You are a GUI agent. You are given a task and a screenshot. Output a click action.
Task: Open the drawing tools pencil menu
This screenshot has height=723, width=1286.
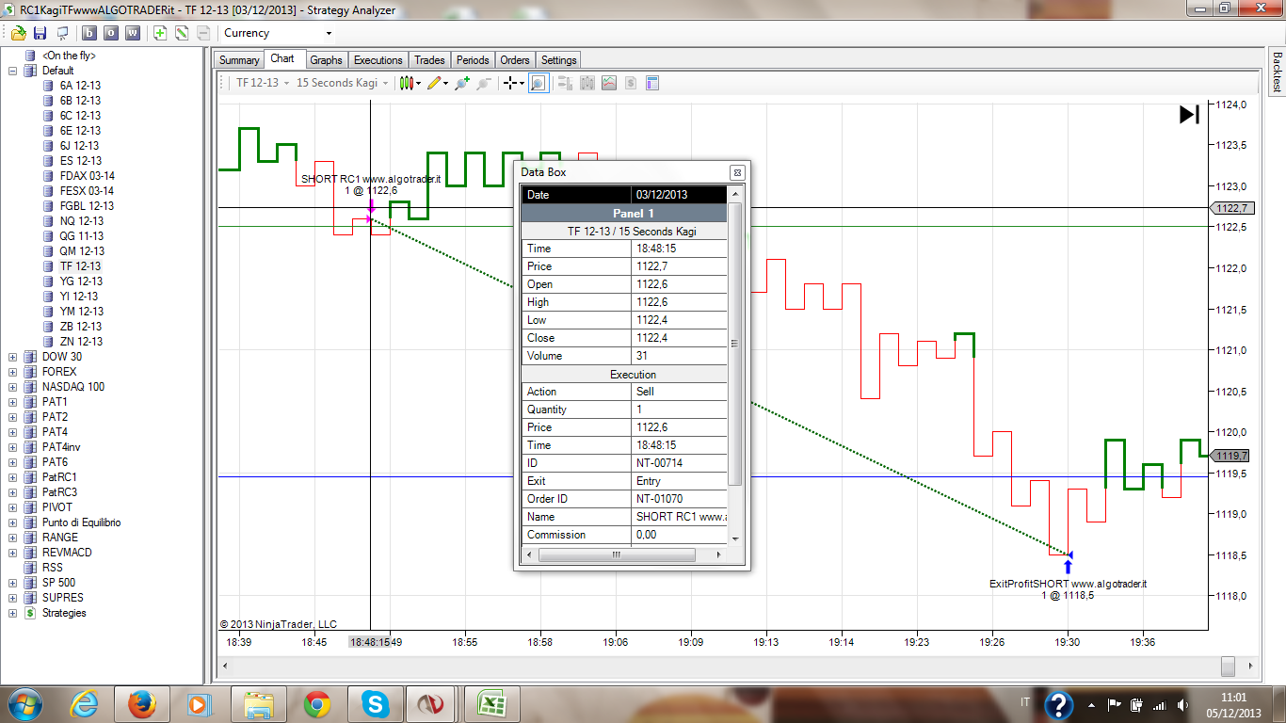[x=438, y=83]
